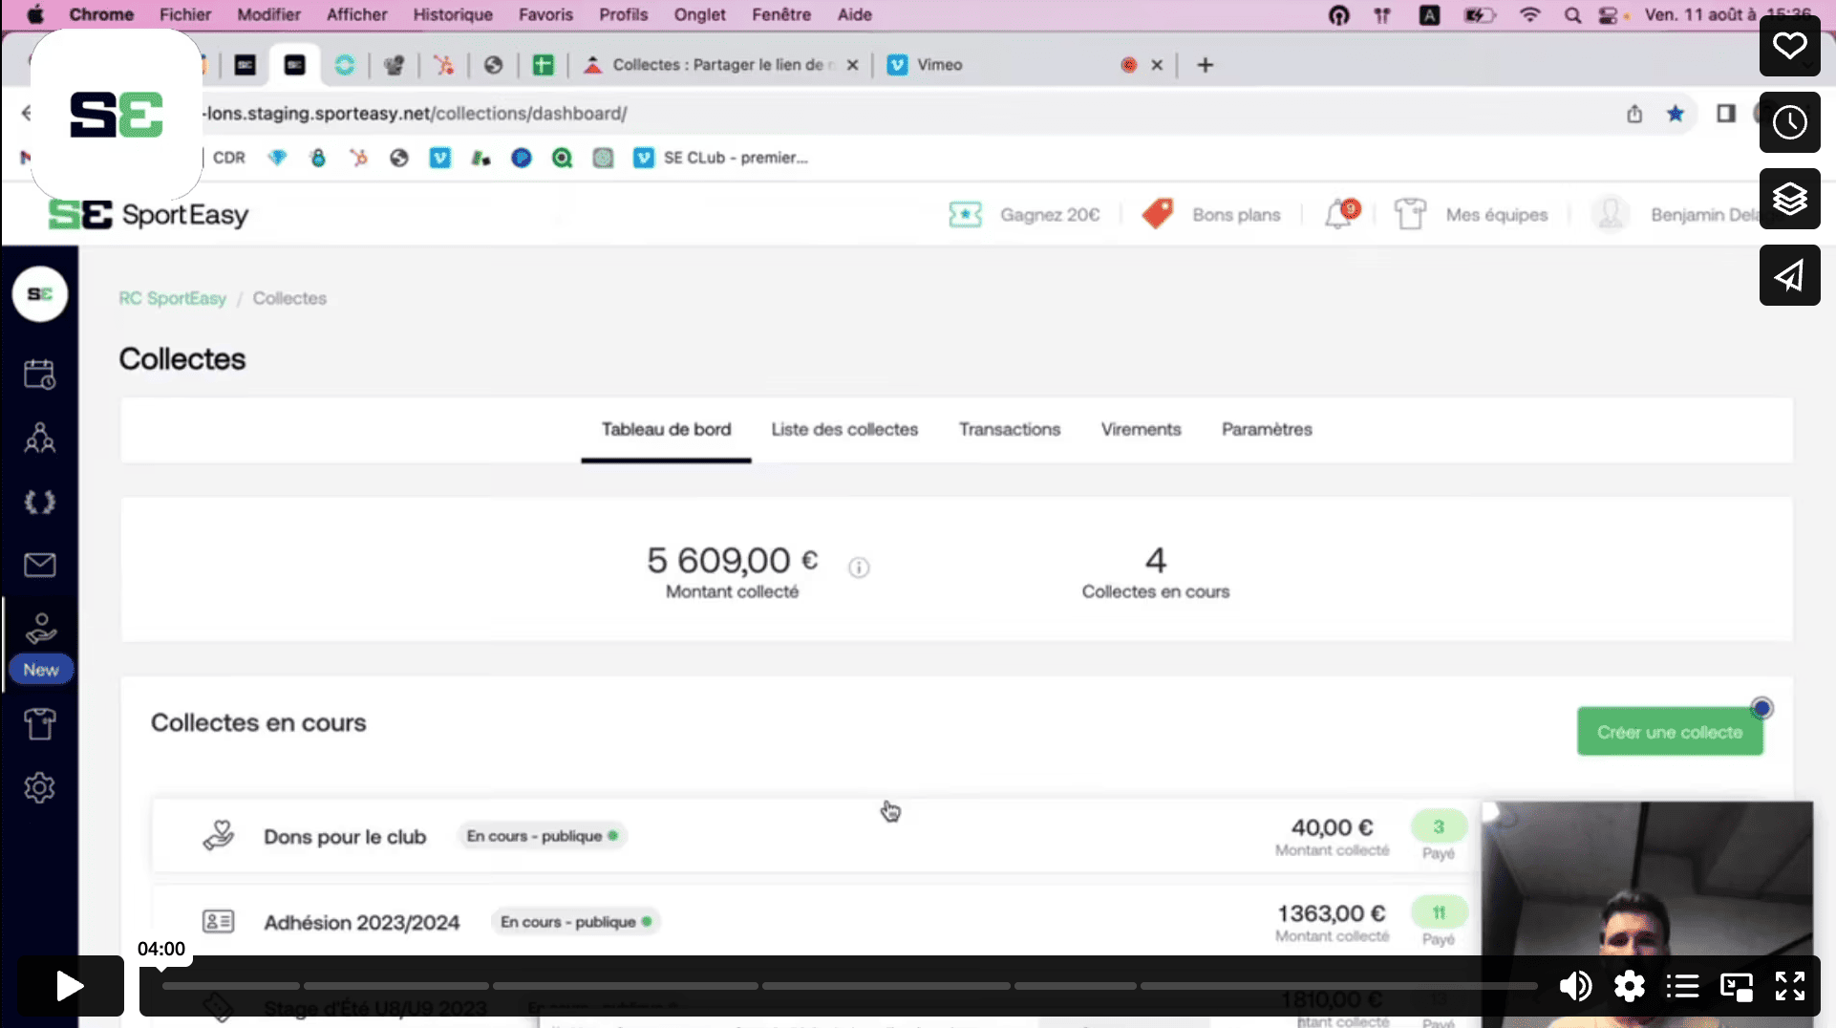Open Mes équipes menu
The height and width of the screenshot is (1028, 1836).
pos(1471,214)
